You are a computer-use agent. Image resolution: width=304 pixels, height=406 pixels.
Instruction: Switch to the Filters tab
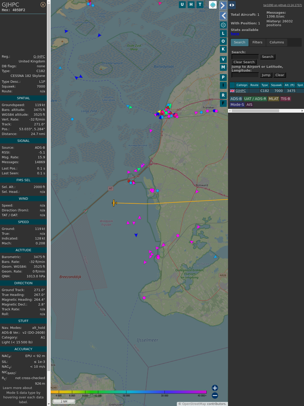pyautogui.click(x=257, y=42)
